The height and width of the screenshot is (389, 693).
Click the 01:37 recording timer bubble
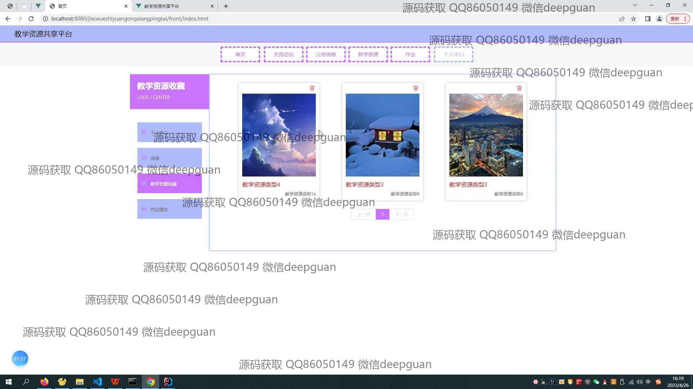point(20,359)
